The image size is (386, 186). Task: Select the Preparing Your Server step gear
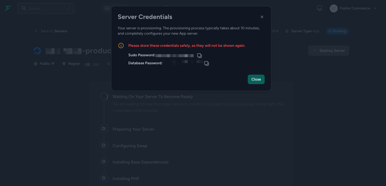(104, 129)
